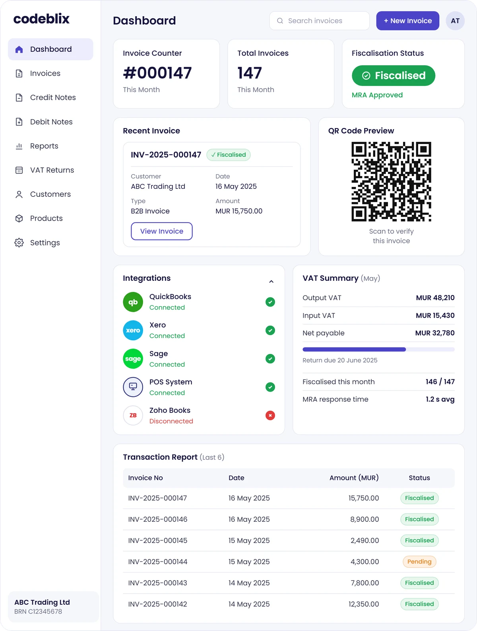Screen dimensions: 477x631
Task: Click invoice counter #000147
Action: point(157,73)
